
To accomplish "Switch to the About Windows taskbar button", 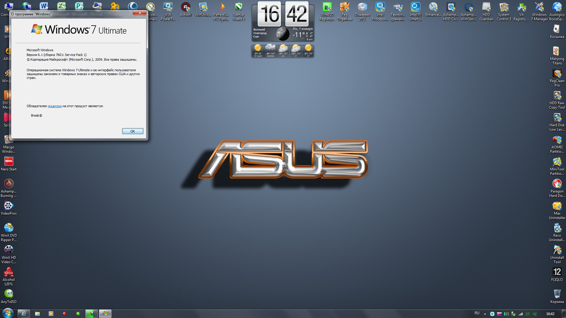I will tap(105, 314).
